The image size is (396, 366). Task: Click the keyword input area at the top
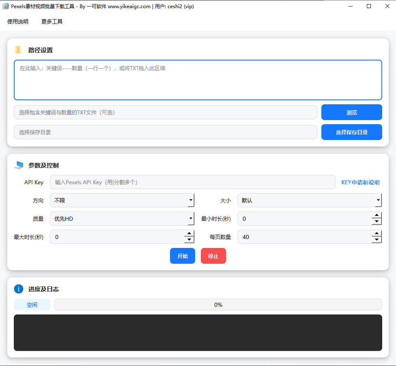[x=198, y=80]
